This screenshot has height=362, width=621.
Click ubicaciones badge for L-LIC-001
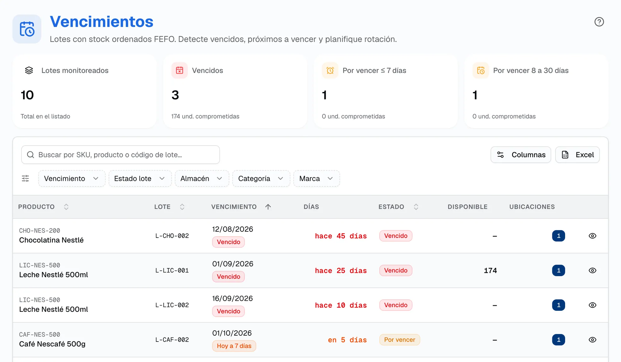click(559, 270)
